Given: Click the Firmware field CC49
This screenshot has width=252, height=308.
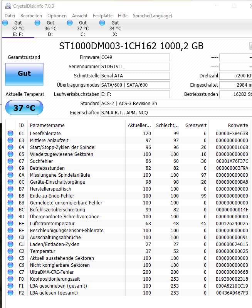Looking at the screenshot, I should [135, 57].
